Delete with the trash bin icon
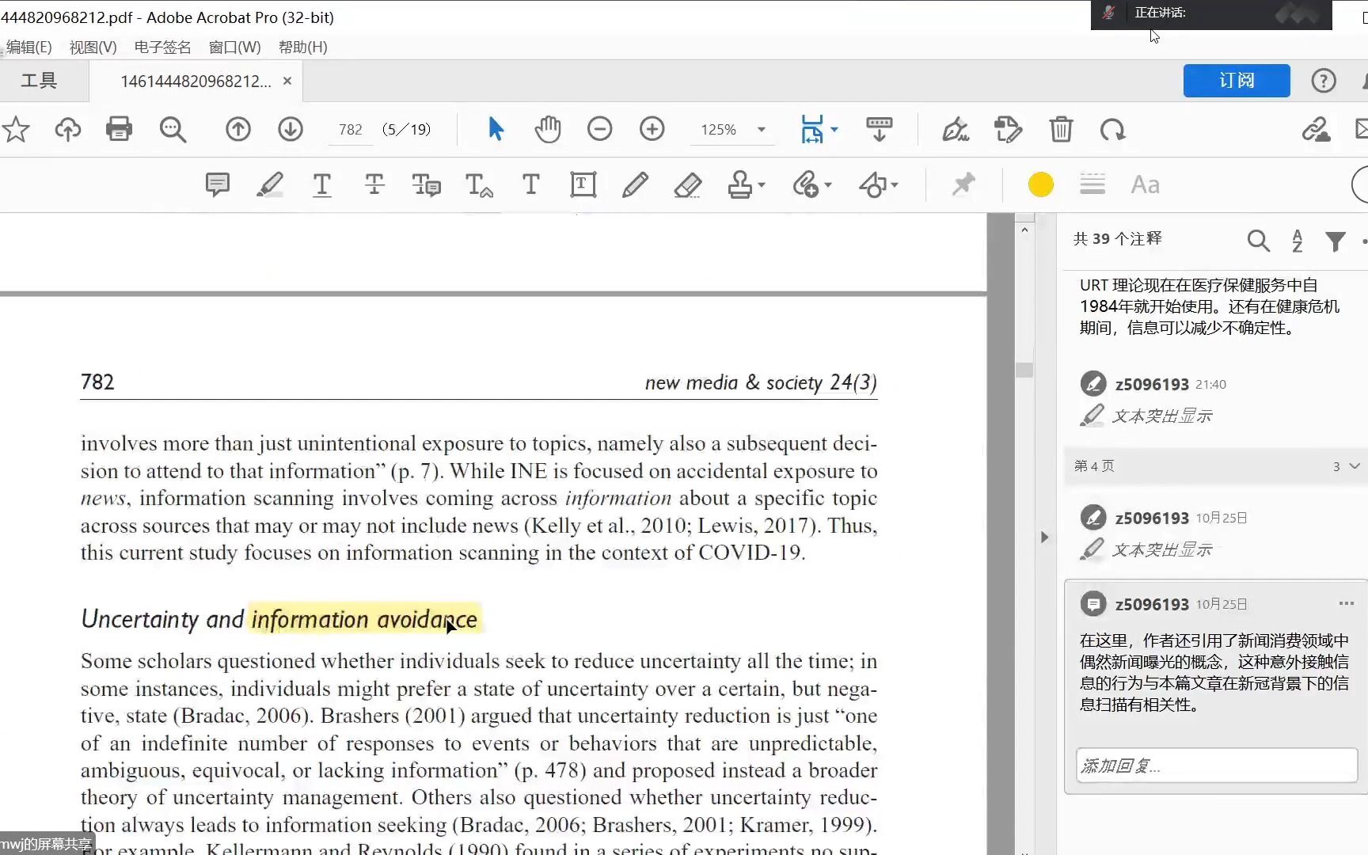1368x855 pixels. (x=1061, y=129)
